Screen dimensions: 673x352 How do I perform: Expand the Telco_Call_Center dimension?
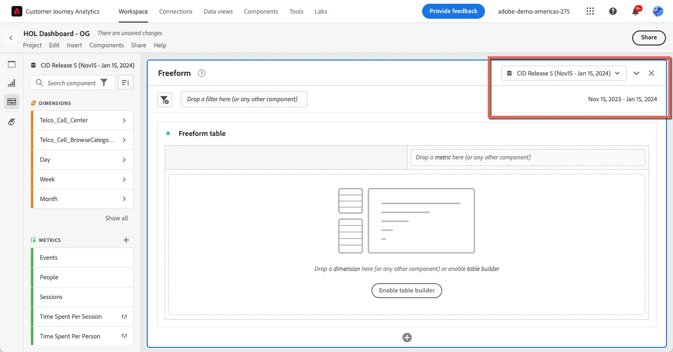tap(124, 120)
